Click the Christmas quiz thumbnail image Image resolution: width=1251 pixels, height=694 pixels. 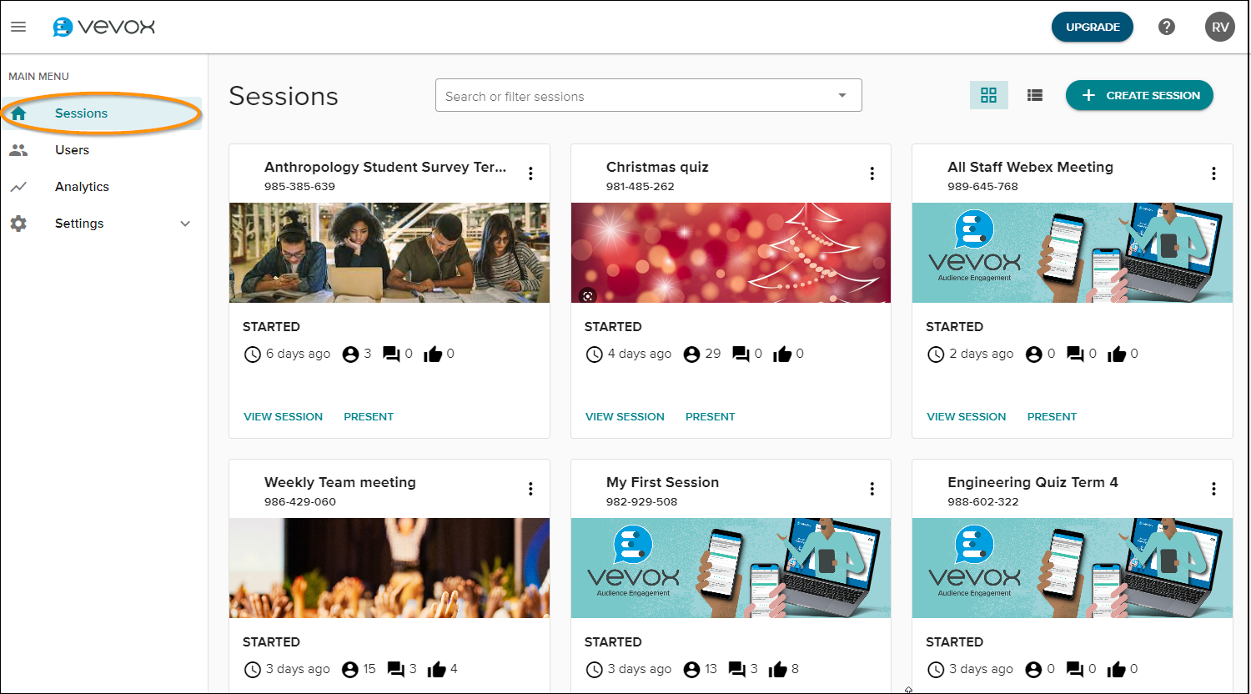click(731, 253)
